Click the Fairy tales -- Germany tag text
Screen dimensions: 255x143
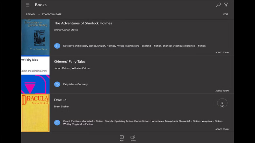coord(75,84)
